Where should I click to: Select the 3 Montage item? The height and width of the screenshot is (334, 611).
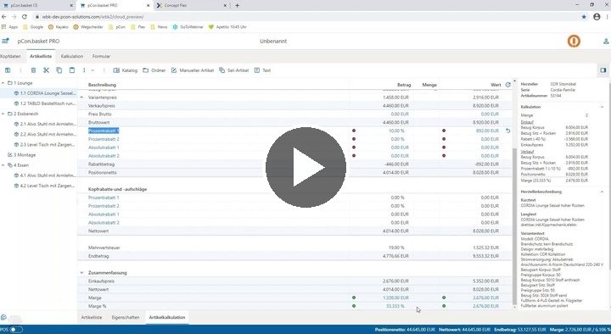point(22,155)
